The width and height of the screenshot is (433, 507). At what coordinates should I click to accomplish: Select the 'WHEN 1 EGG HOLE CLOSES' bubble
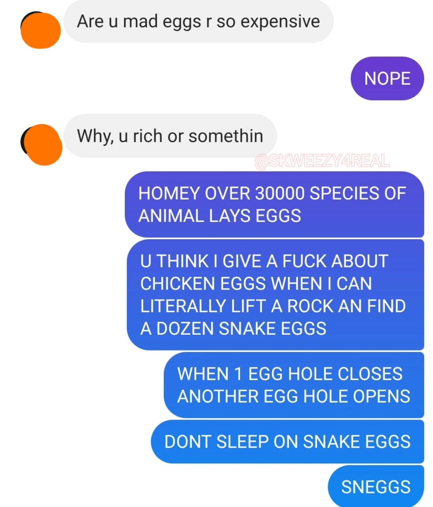[x=294, y=385]
